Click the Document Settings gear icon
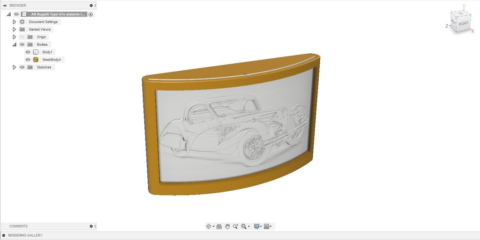The image size is (480, 240). [22, 22]
